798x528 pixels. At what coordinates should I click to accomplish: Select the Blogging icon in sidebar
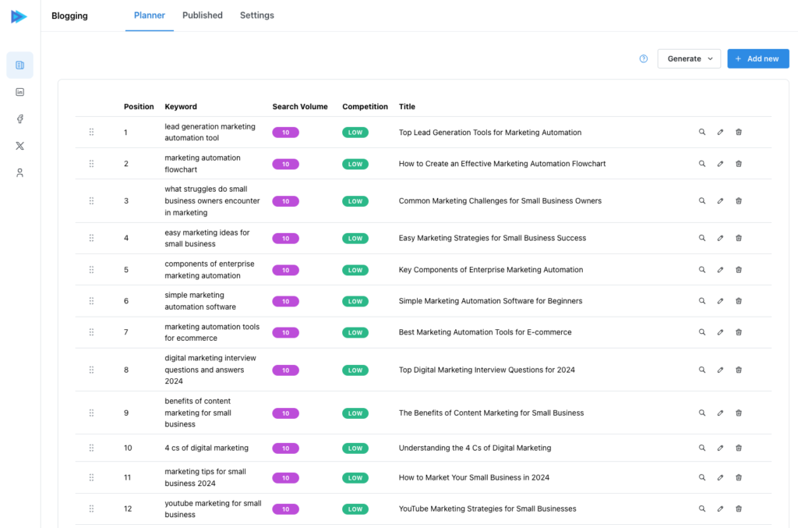pos(19,66)
